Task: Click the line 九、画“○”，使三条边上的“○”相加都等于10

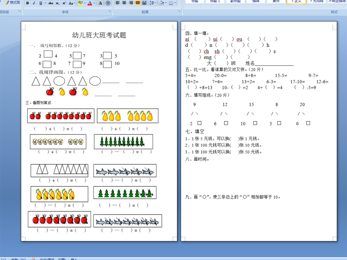Action: [233, 197]
